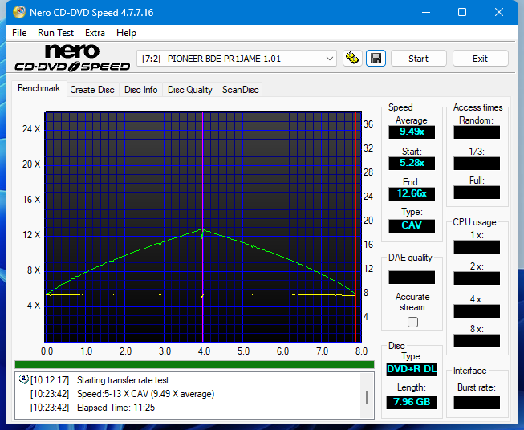Click the info icon beside first log entry
This screenshot has width=524, height=430.
[x=22, y=380]
